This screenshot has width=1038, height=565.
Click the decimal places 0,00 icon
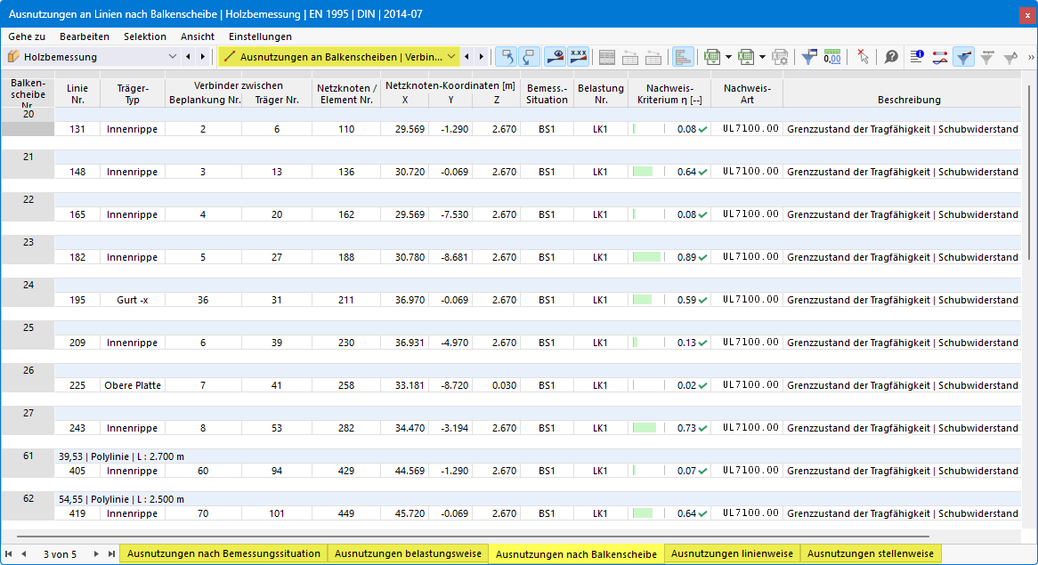point(832,57)
